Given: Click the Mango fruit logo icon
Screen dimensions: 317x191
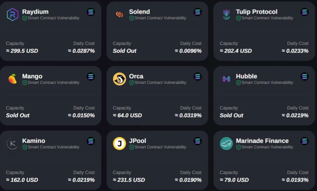Looking at the screenshot, I should point(13,79).
